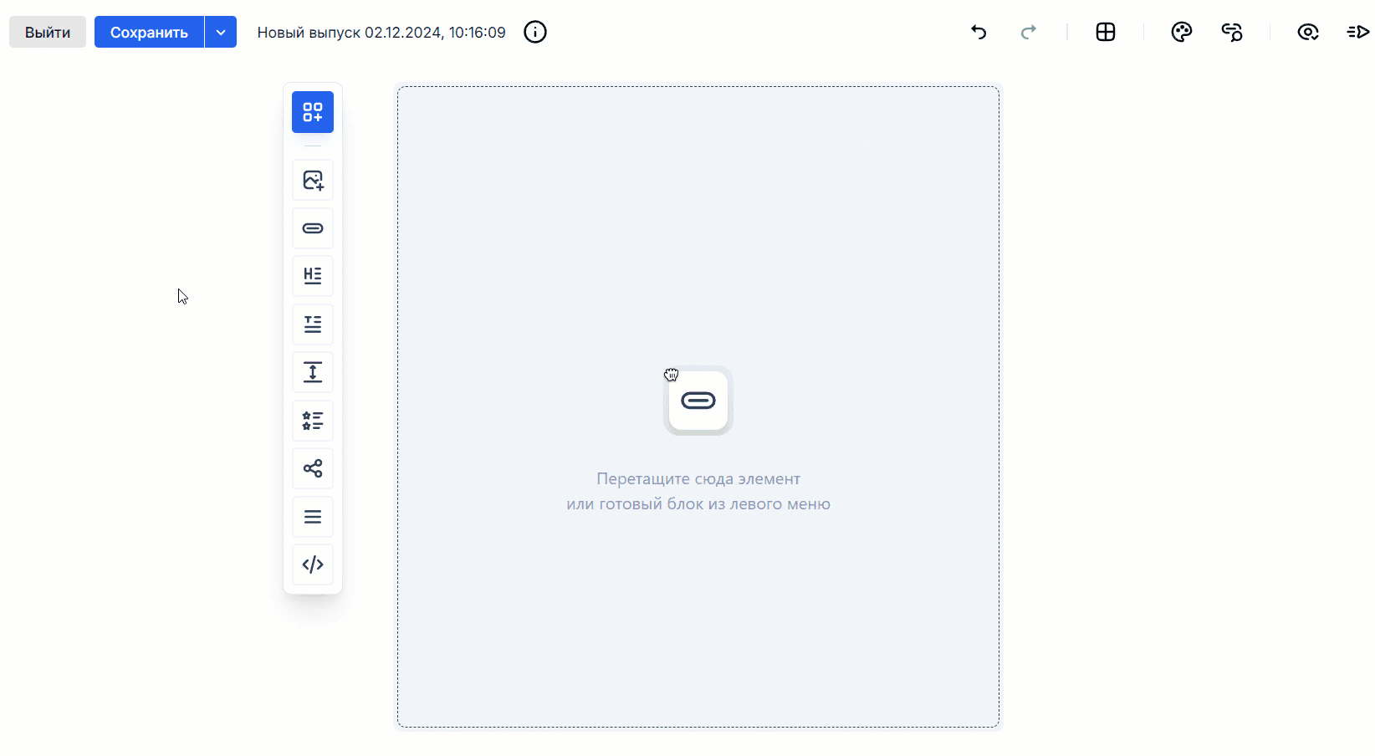Select the features list element
Viewport: 1375px width, 756px height.
coord(313,421)
